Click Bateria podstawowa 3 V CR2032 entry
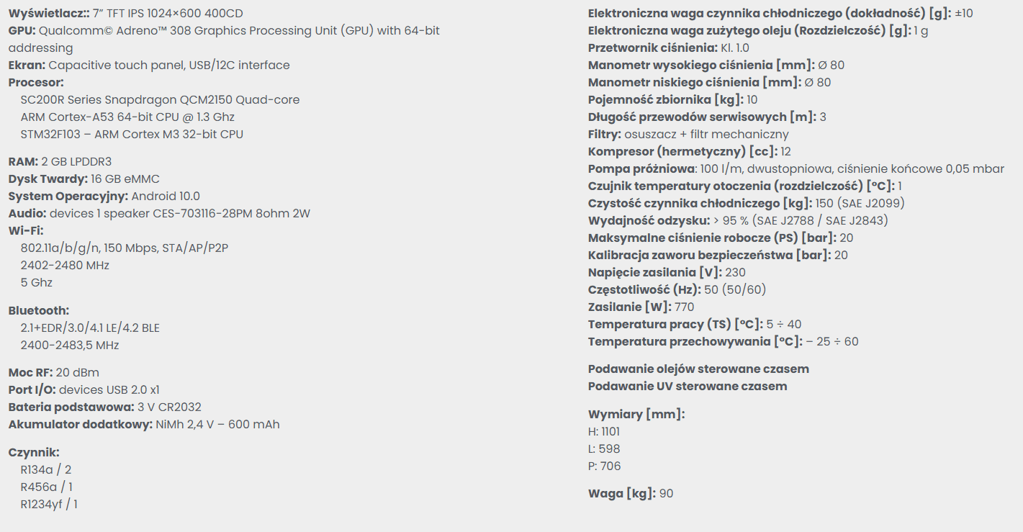This screenshot has width=1023, height=532. [x=104, y=407]
